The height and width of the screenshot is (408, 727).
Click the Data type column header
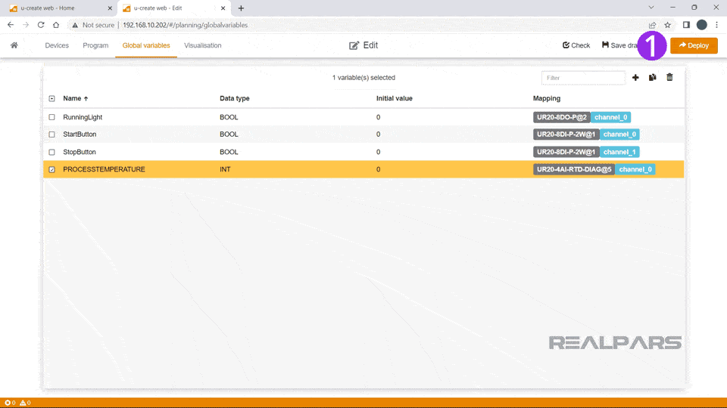[x=235, y=98]
